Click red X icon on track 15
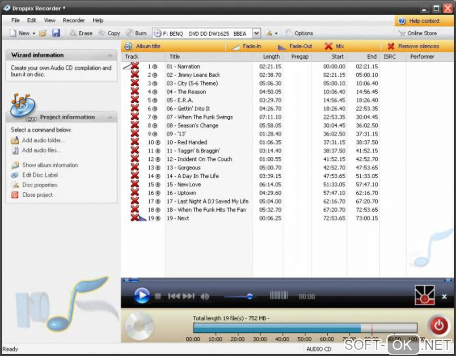 tap(135, 184)
